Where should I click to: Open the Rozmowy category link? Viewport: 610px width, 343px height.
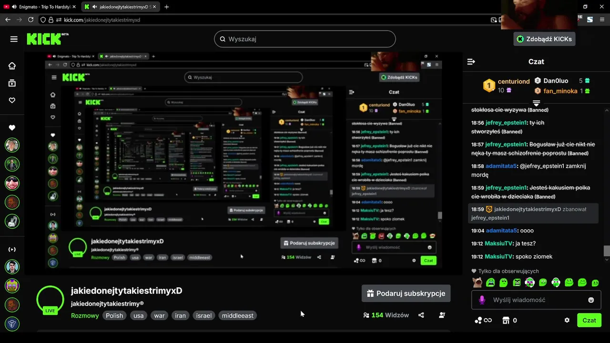[85, 315]
